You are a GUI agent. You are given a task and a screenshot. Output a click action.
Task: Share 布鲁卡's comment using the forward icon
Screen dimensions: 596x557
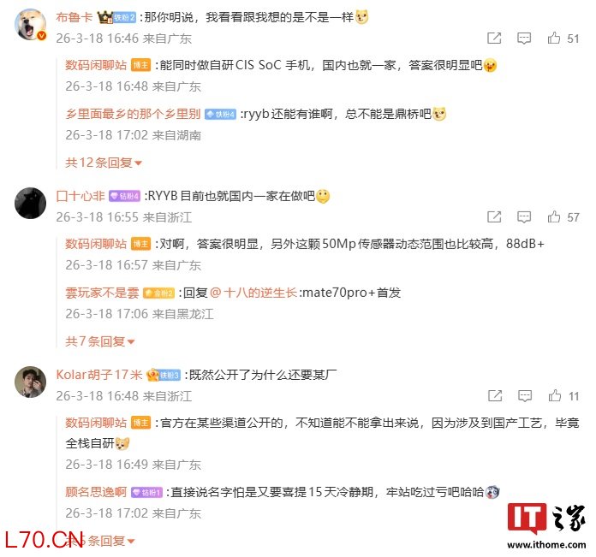(x=494, y=38)
